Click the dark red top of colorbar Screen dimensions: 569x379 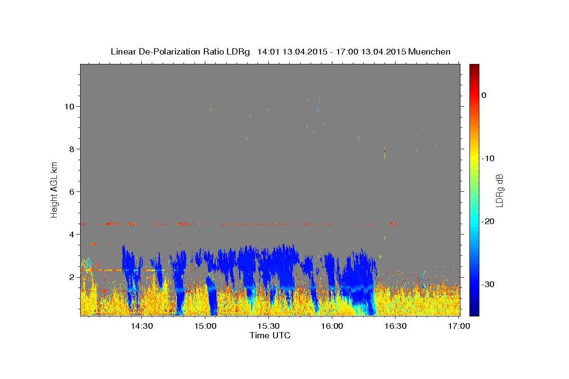[x=474, y=67]
